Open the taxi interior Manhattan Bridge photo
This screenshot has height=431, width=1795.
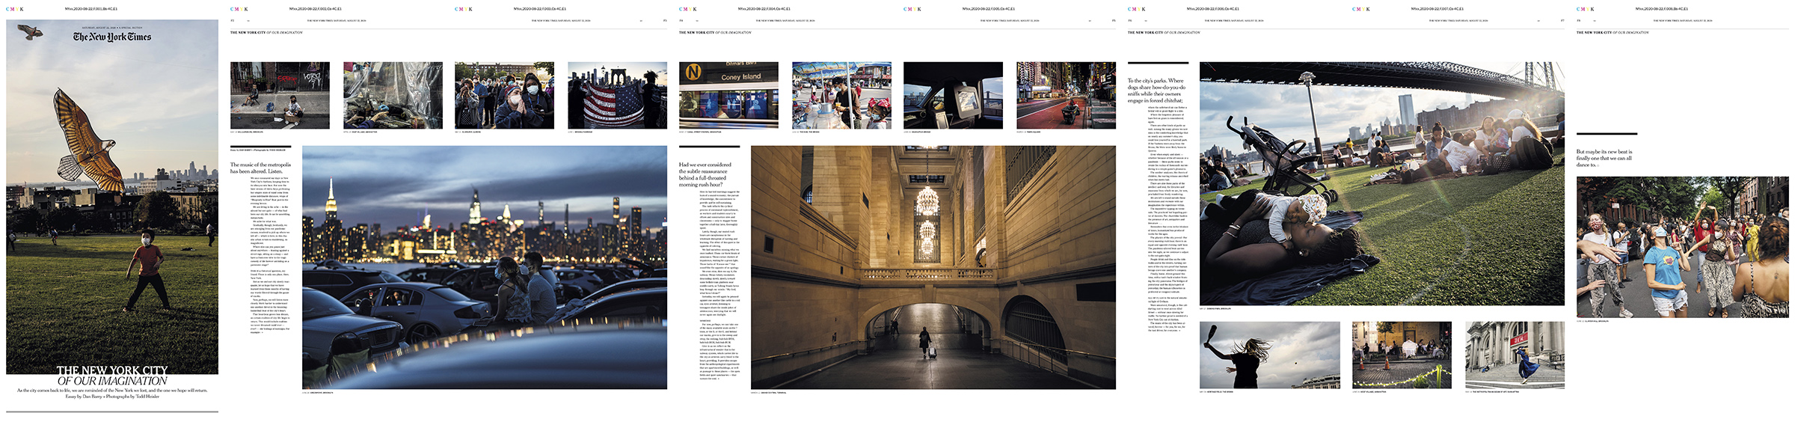(954, 95)
